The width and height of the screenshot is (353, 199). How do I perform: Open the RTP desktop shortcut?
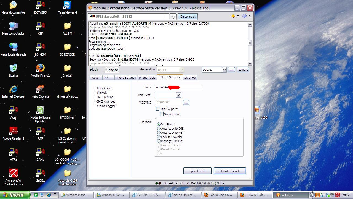(40, 133)
